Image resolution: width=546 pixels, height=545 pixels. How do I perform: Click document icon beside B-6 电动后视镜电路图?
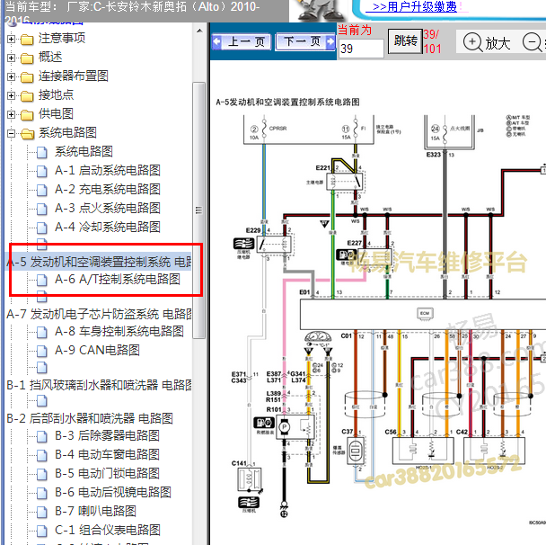[x=42, y=492]
